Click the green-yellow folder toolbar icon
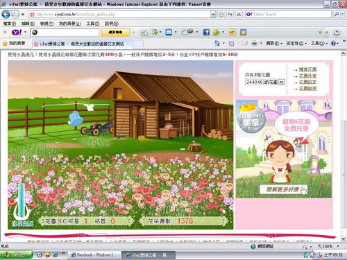Viewport: 347px width, 260px height. point(217,32)
